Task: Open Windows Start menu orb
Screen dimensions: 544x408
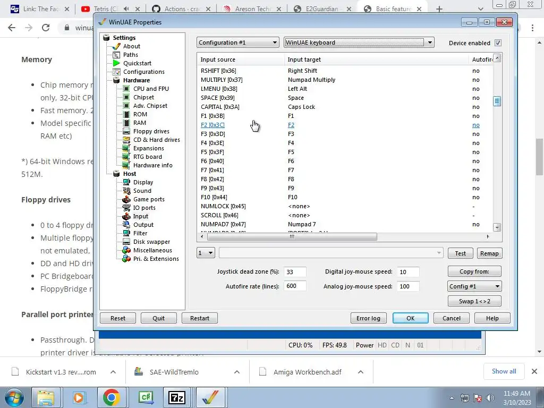Action: pos(14,397)
